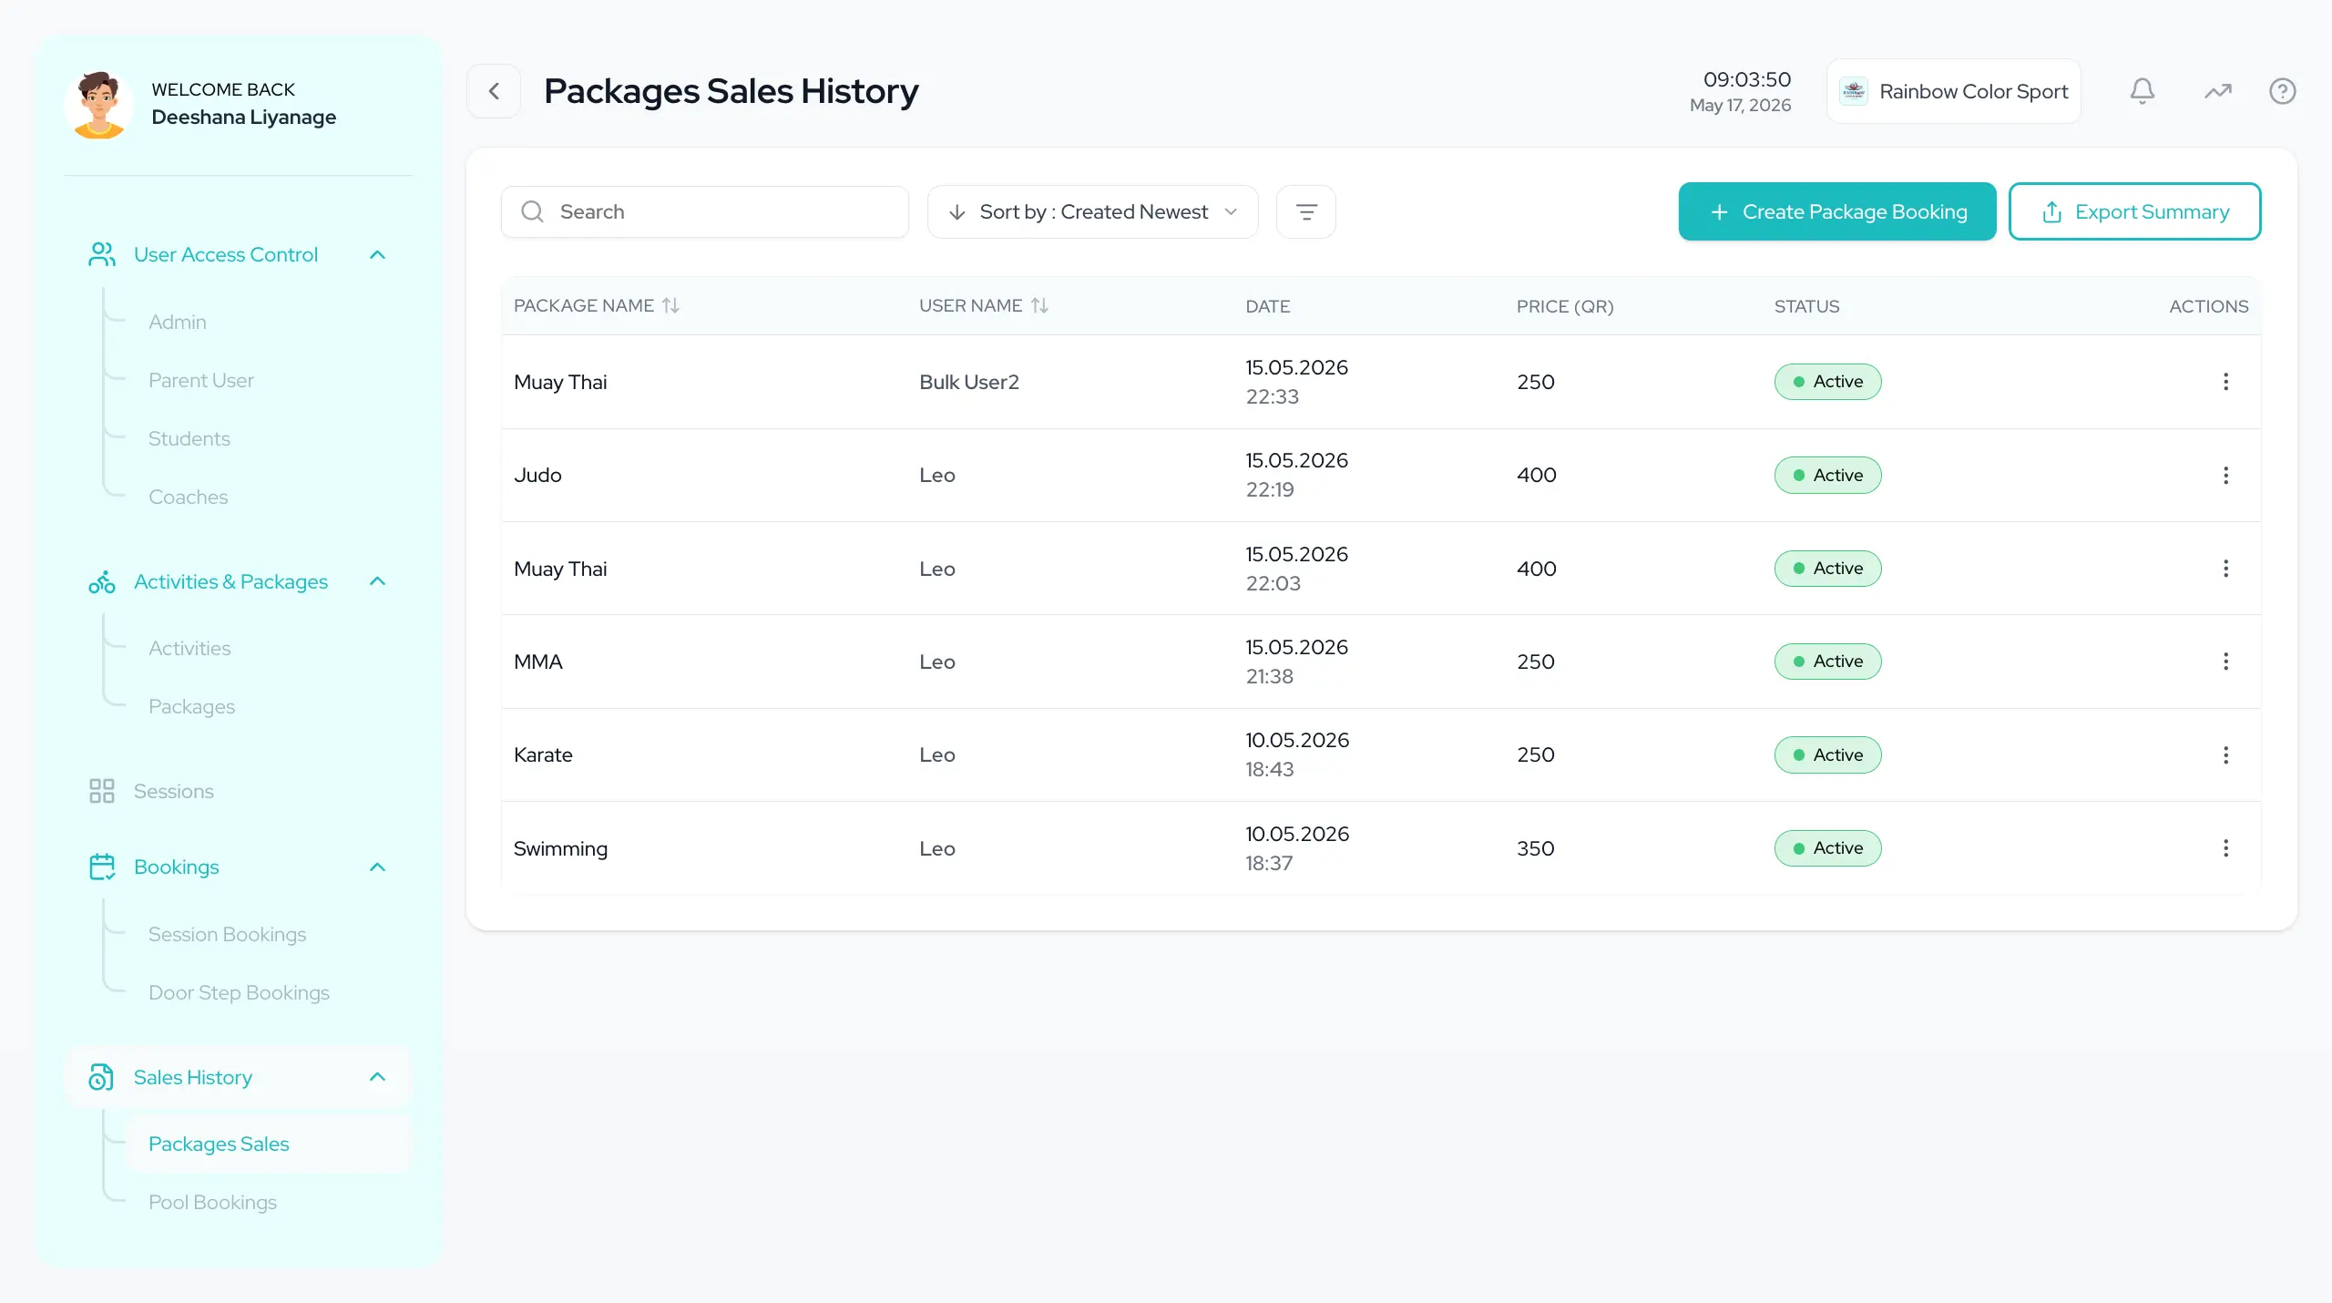Open actions menu for Swimming row
2332x1303 pixels.
coord(2225,848)
